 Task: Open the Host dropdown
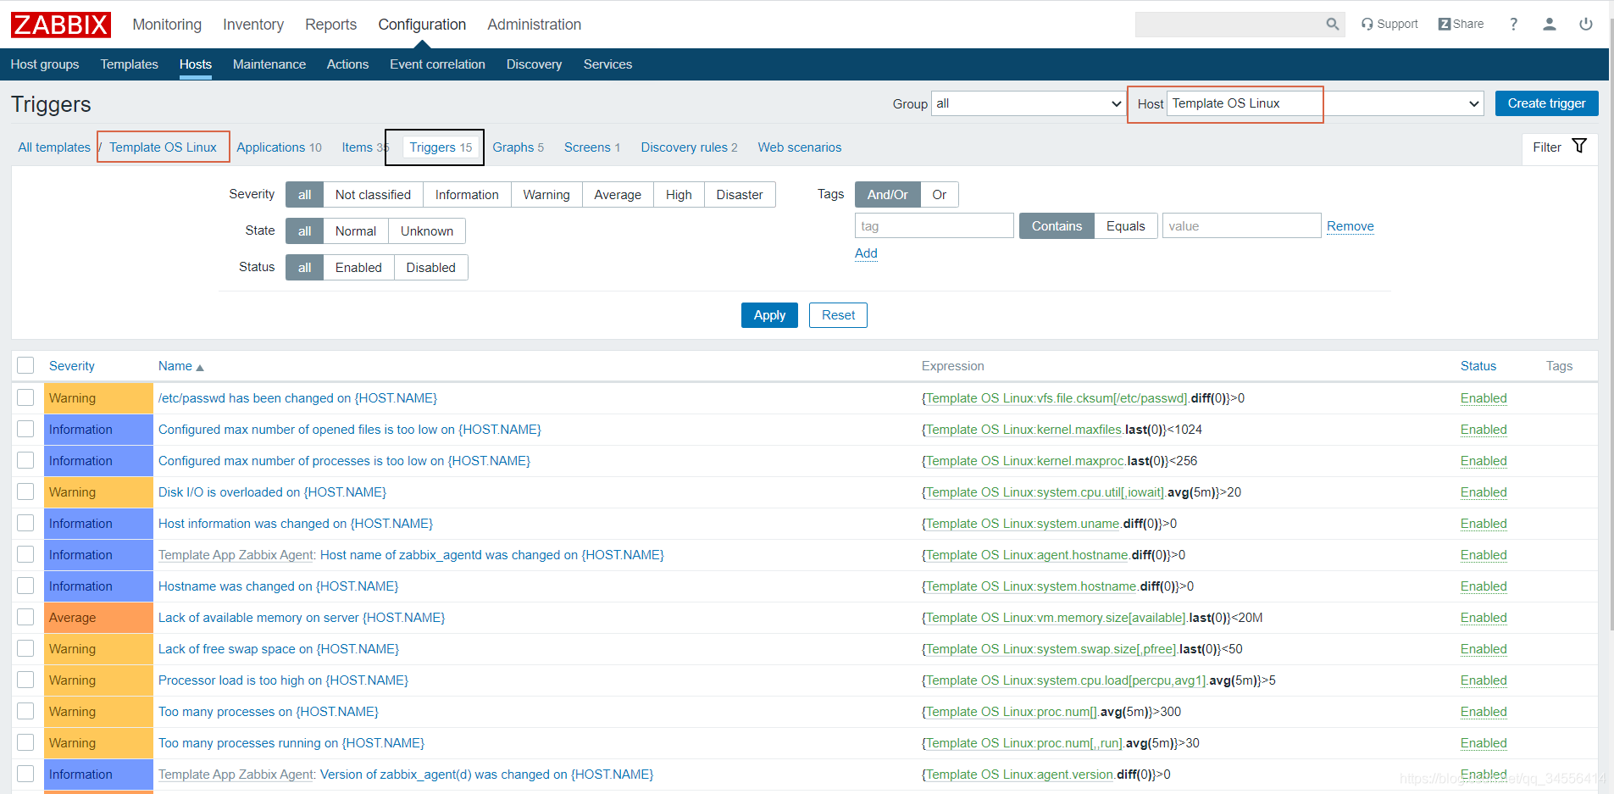[x=1325, y=103]
